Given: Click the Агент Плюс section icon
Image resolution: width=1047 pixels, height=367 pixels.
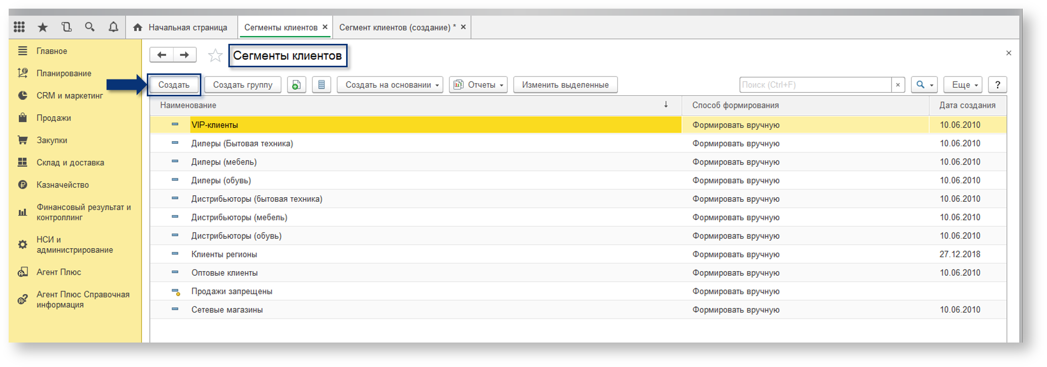Looking at the screenshot, I should coord(22,272).
